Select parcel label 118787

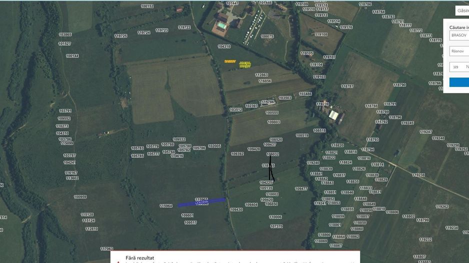pos(347,86)
